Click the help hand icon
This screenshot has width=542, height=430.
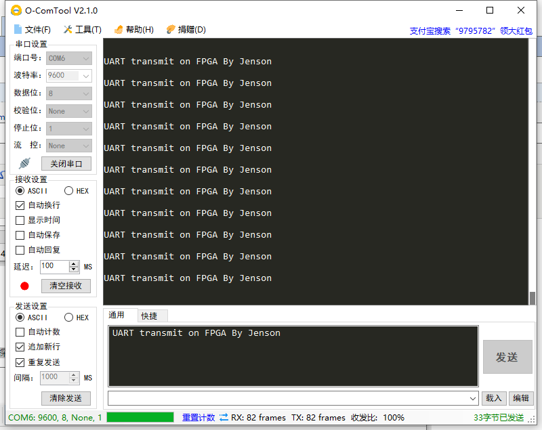(x=119, y=30)
